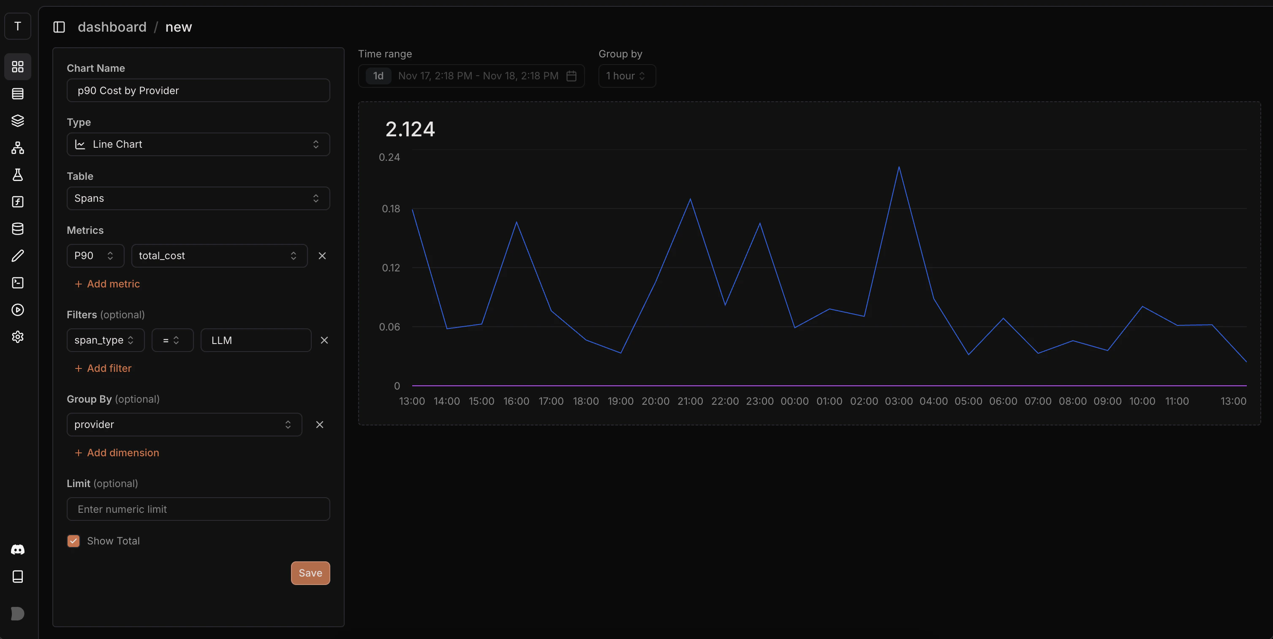Open the play circle icon in sidebar

click(x=18, y=310)
